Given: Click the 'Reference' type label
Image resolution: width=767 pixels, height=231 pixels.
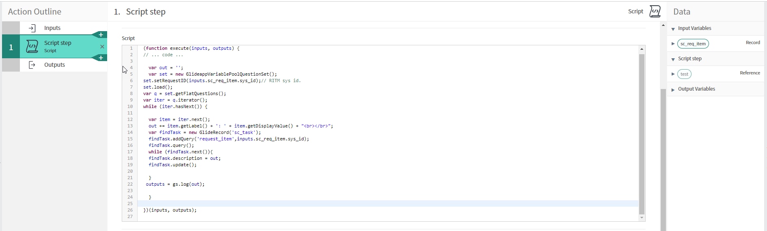Looking at the screenshot, I should [750, 73].
